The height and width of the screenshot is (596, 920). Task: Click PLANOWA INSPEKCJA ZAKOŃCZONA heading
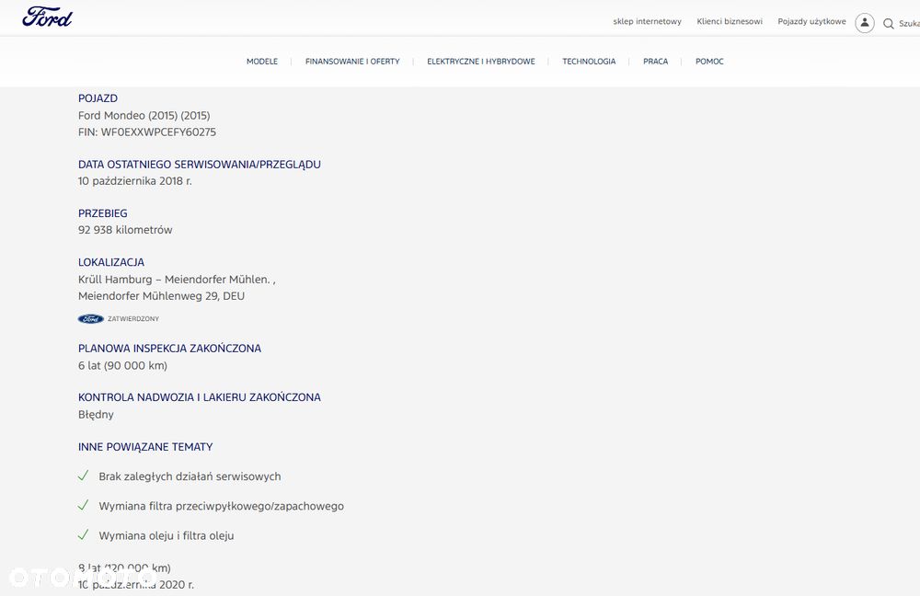(169, 349)
